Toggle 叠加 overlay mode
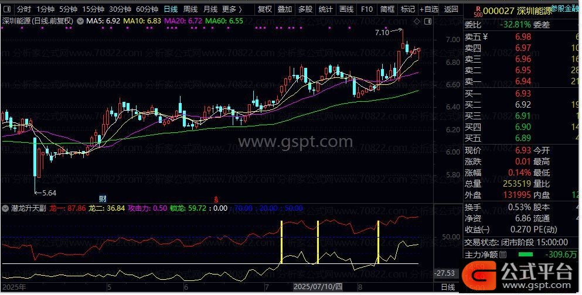Image resolution: width=582 pixels, height=295 pixels. pyautogui.click(x=285, y=9)
